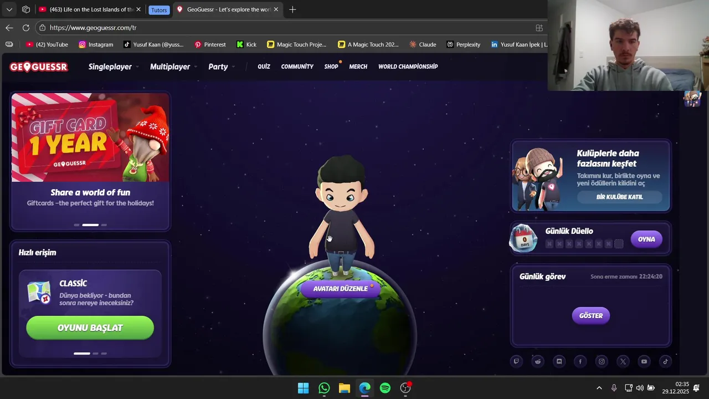Open the notifications bell in taskbar
The image size is (709, 399).
(x=697, y=388)
